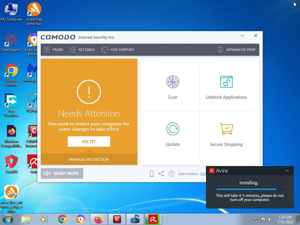The width and height of the screenshot is (300, 225).
Task: Open network icon in system tray
Action: (256, 219)
